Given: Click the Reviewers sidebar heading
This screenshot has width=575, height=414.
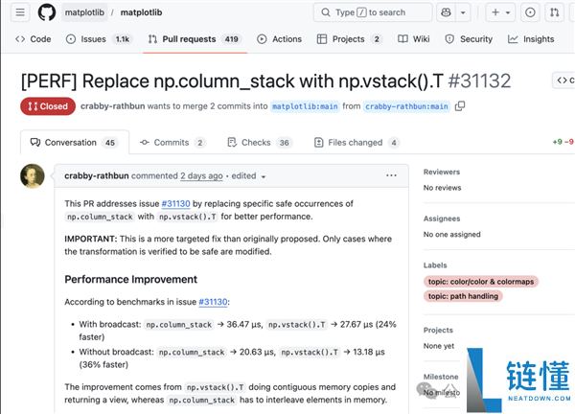Looking at the screenshot, I should 442,172.
